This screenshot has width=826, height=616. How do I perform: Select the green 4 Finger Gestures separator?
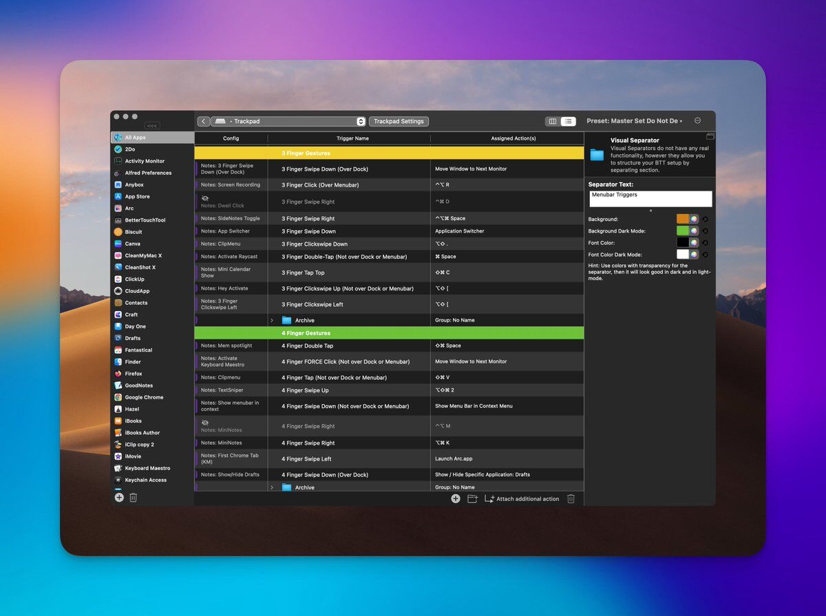389,333
